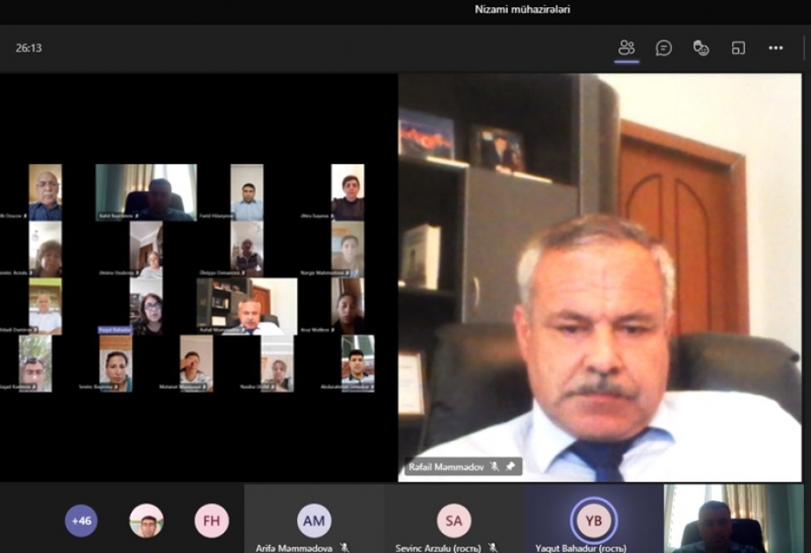
Task: Click the pin icon on Rəfail Məmmədov's video
Action: [510, 467]
